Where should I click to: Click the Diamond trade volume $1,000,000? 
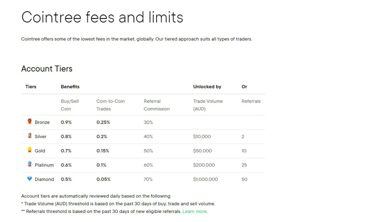[x=205, y=179]
